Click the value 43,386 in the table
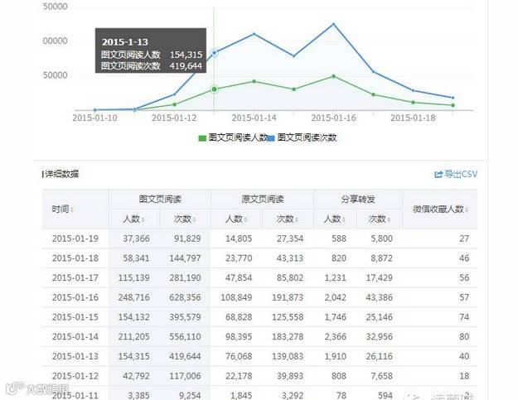Image resolution: width=518 pixels, height=400 pixels. (380, 297)
